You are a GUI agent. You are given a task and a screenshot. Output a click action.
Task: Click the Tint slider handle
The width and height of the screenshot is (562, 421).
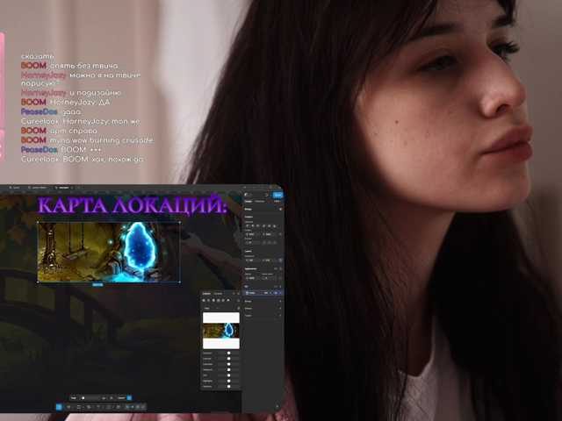tap(229, 375)
